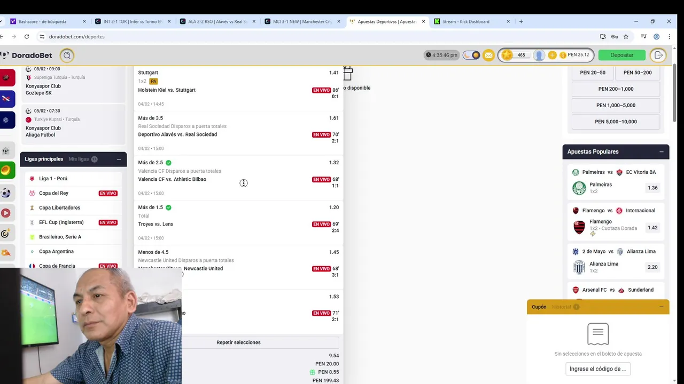This screenshot has width=684, height=384.
Task: Open the soccer ball sidebar icon
Action: [x=6, y=193]
